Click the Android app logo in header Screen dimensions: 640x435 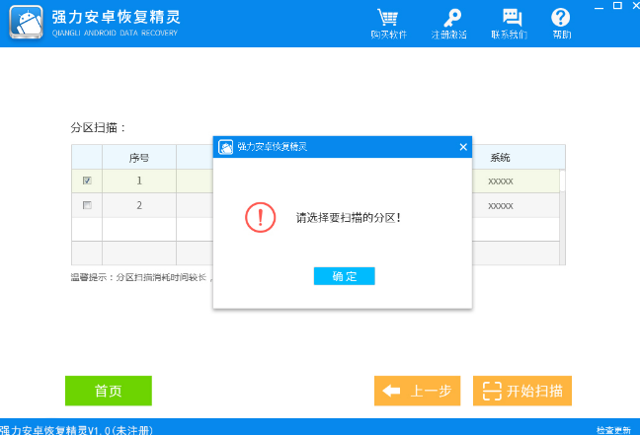tap(26, 22)
